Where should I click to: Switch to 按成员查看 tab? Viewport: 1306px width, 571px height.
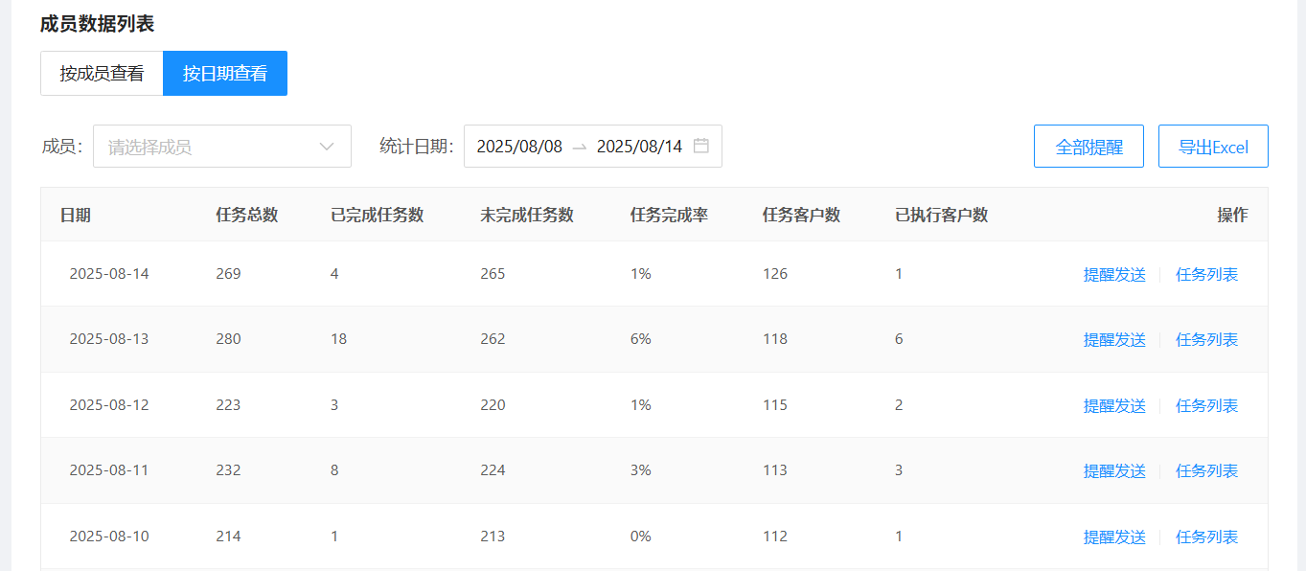coord(102,74)
